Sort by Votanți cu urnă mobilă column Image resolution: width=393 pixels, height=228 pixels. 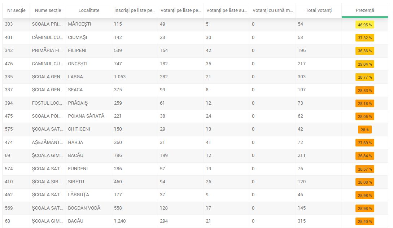coord(272,10)
